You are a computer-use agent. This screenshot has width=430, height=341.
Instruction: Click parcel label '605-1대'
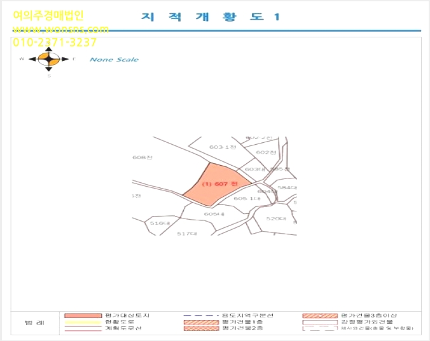[x=247, y=198]
